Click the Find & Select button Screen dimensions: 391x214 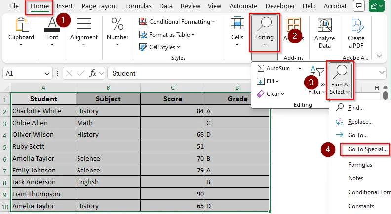pyautogui.click(x=340, y=80)
